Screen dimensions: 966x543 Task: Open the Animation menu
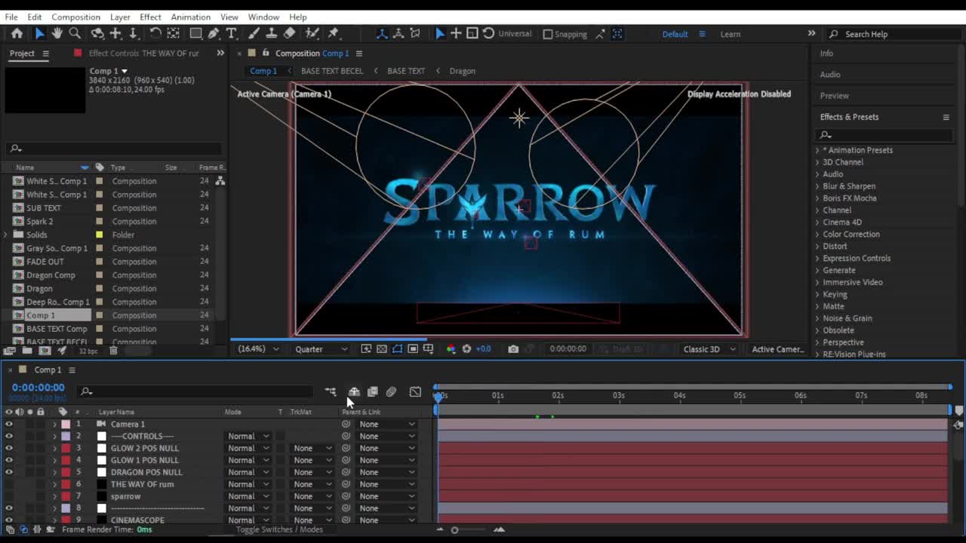click(190, 17)
